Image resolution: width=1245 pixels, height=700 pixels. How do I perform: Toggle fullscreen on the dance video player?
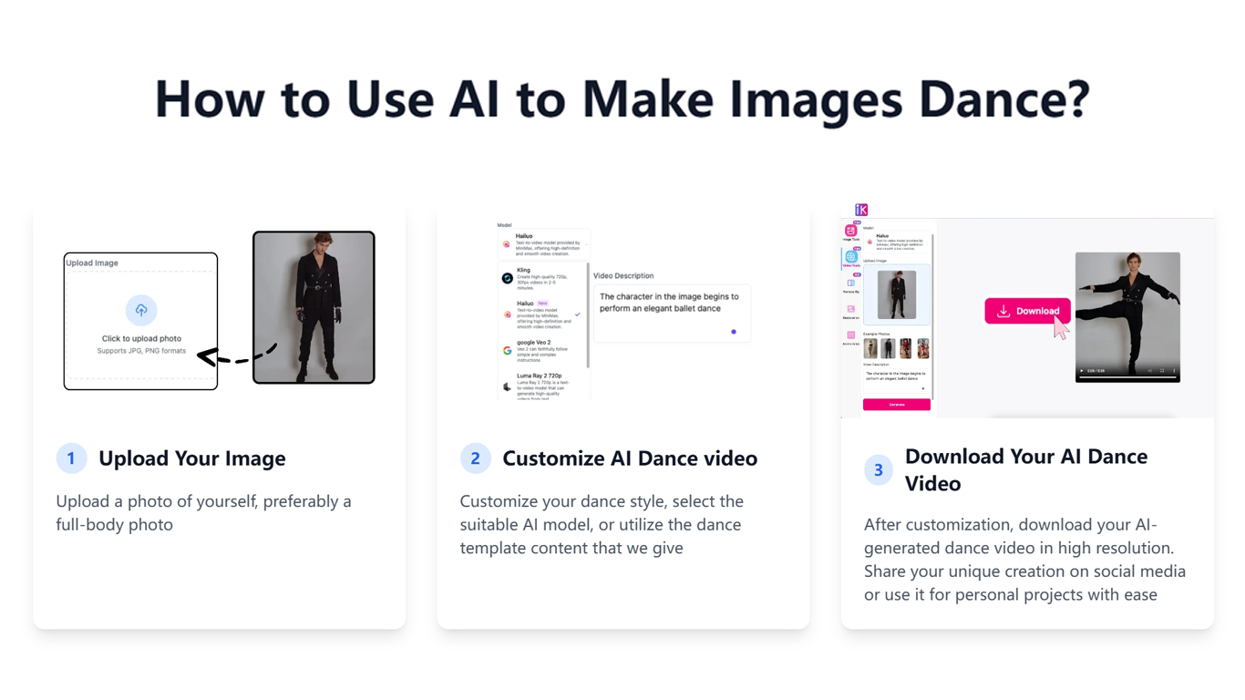point(1162,371)
